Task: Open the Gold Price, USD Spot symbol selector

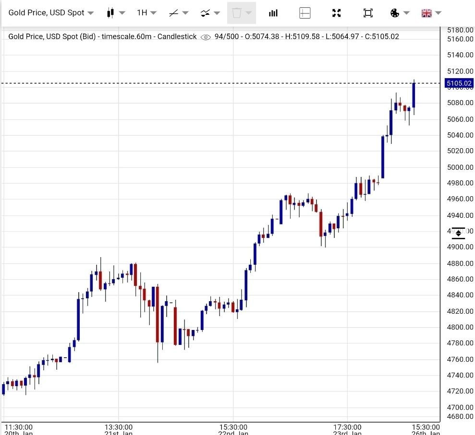Action: pyautogui.click(x=51, y=13)
